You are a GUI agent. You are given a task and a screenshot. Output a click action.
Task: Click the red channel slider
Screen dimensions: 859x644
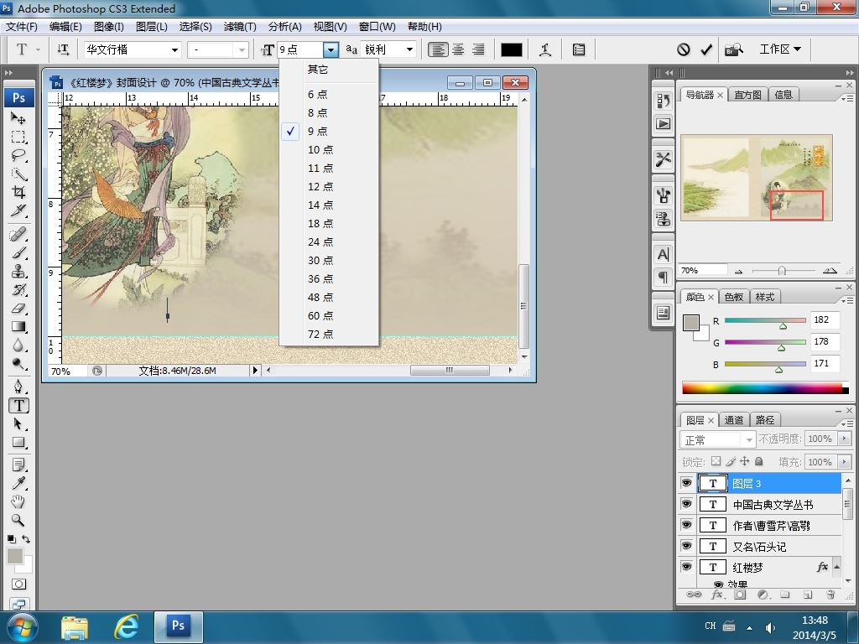pyautogui.click(x=765, y=321)
